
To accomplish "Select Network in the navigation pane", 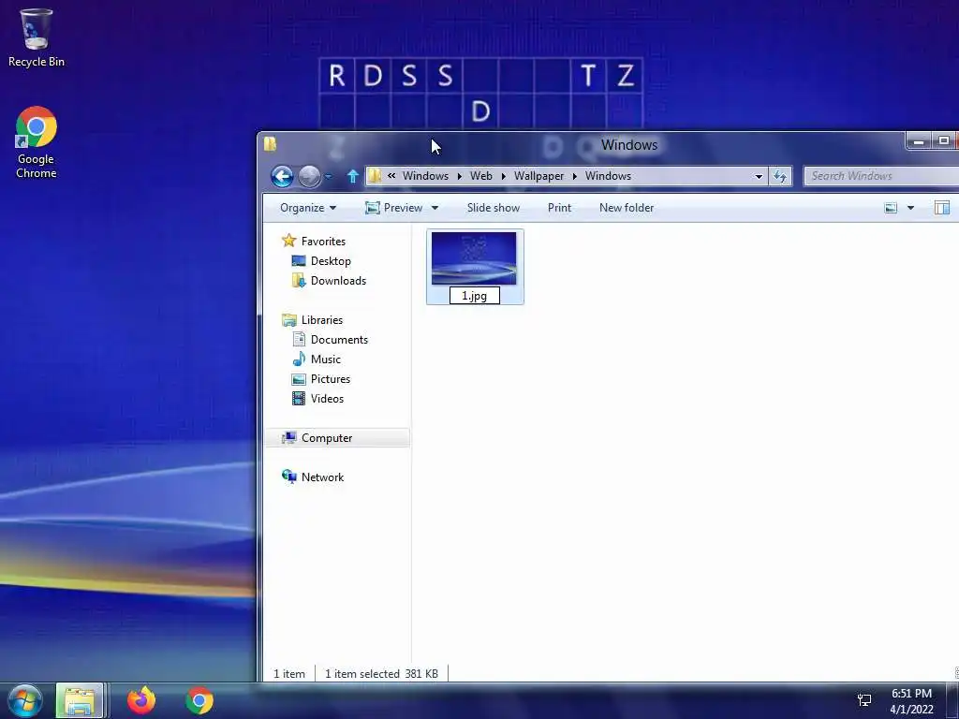I will 322,477.
